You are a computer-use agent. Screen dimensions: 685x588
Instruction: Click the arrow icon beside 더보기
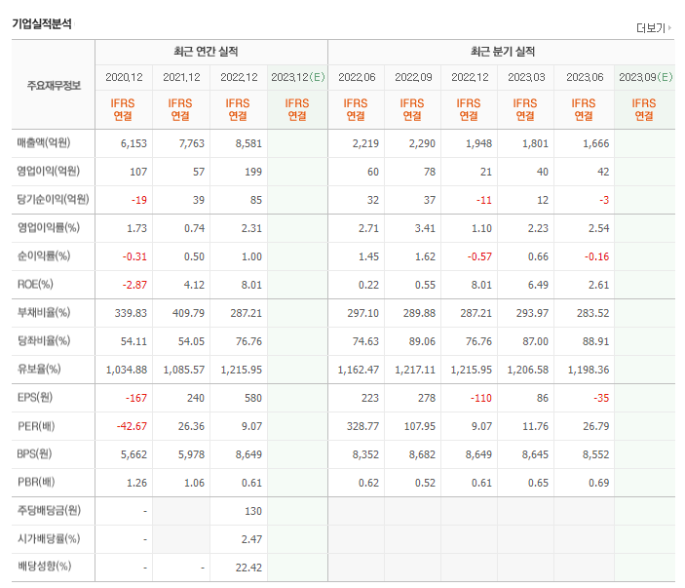pyautogui.click(x=669, y=28)
